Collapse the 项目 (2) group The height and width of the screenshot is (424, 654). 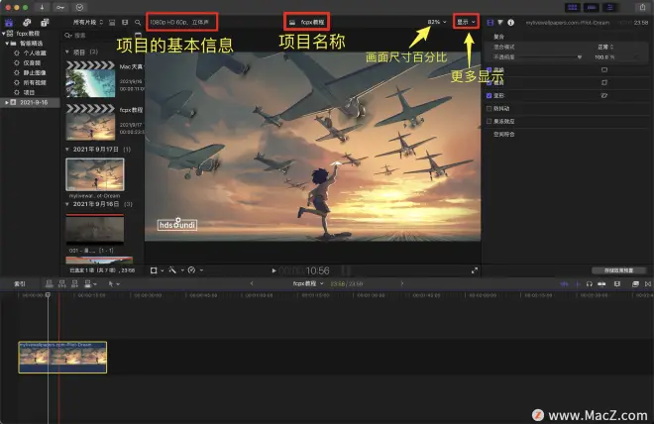(67, 53)
